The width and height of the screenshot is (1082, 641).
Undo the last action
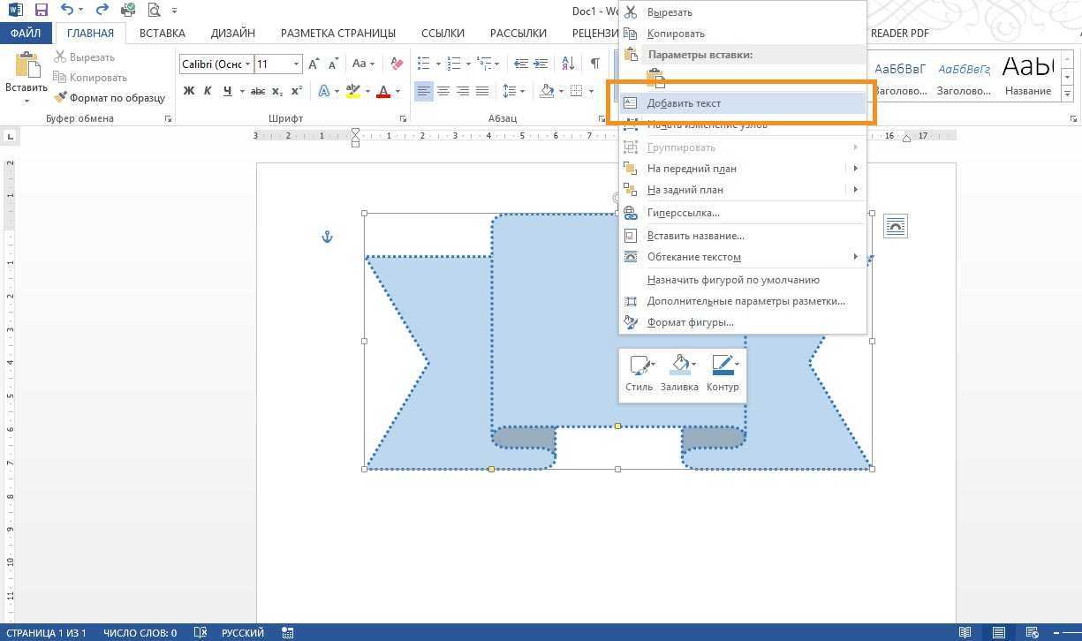[x=67, y=11]
